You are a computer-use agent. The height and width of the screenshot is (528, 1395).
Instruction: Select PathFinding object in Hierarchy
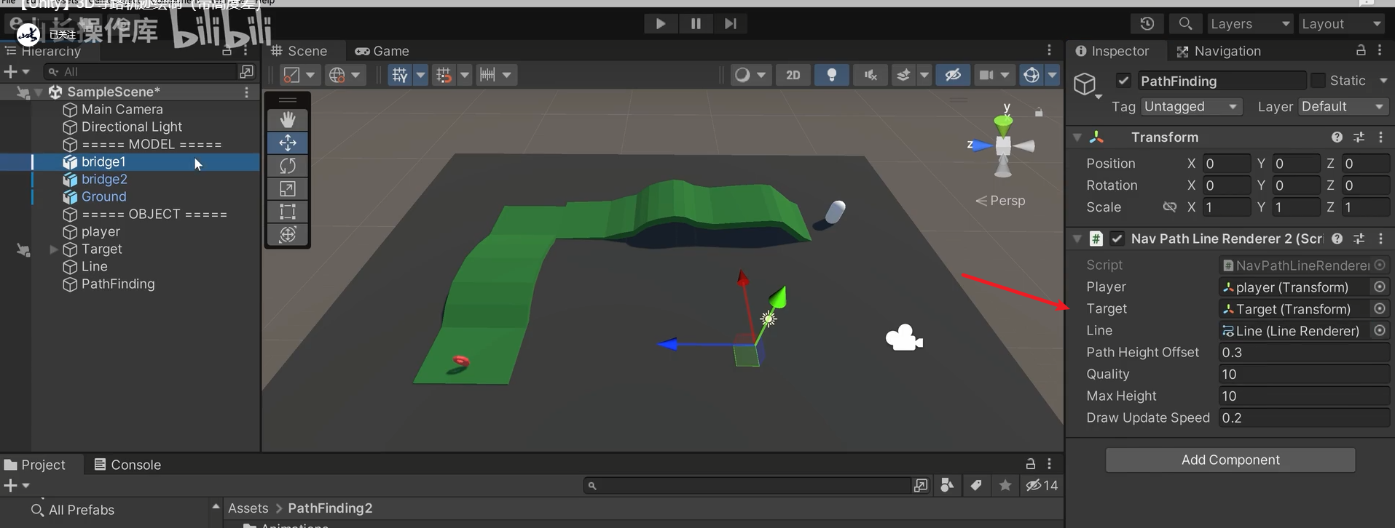pos(117,284)
